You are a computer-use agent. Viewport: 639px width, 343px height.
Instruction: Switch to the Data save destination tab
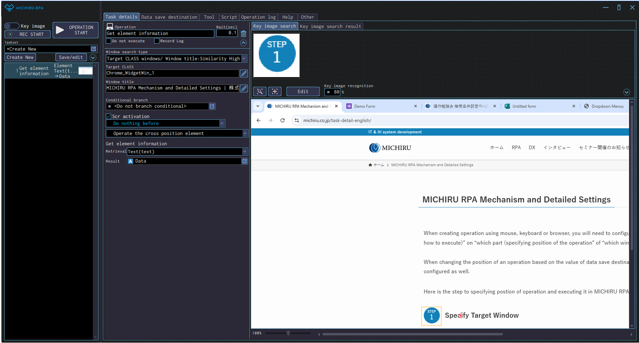click(x=169, y=17)
